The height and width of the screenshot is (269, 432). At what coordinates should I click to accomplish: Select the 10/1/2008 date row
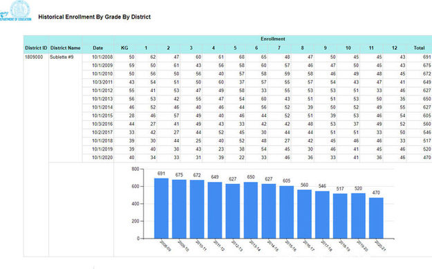click(x=256, y=57)
